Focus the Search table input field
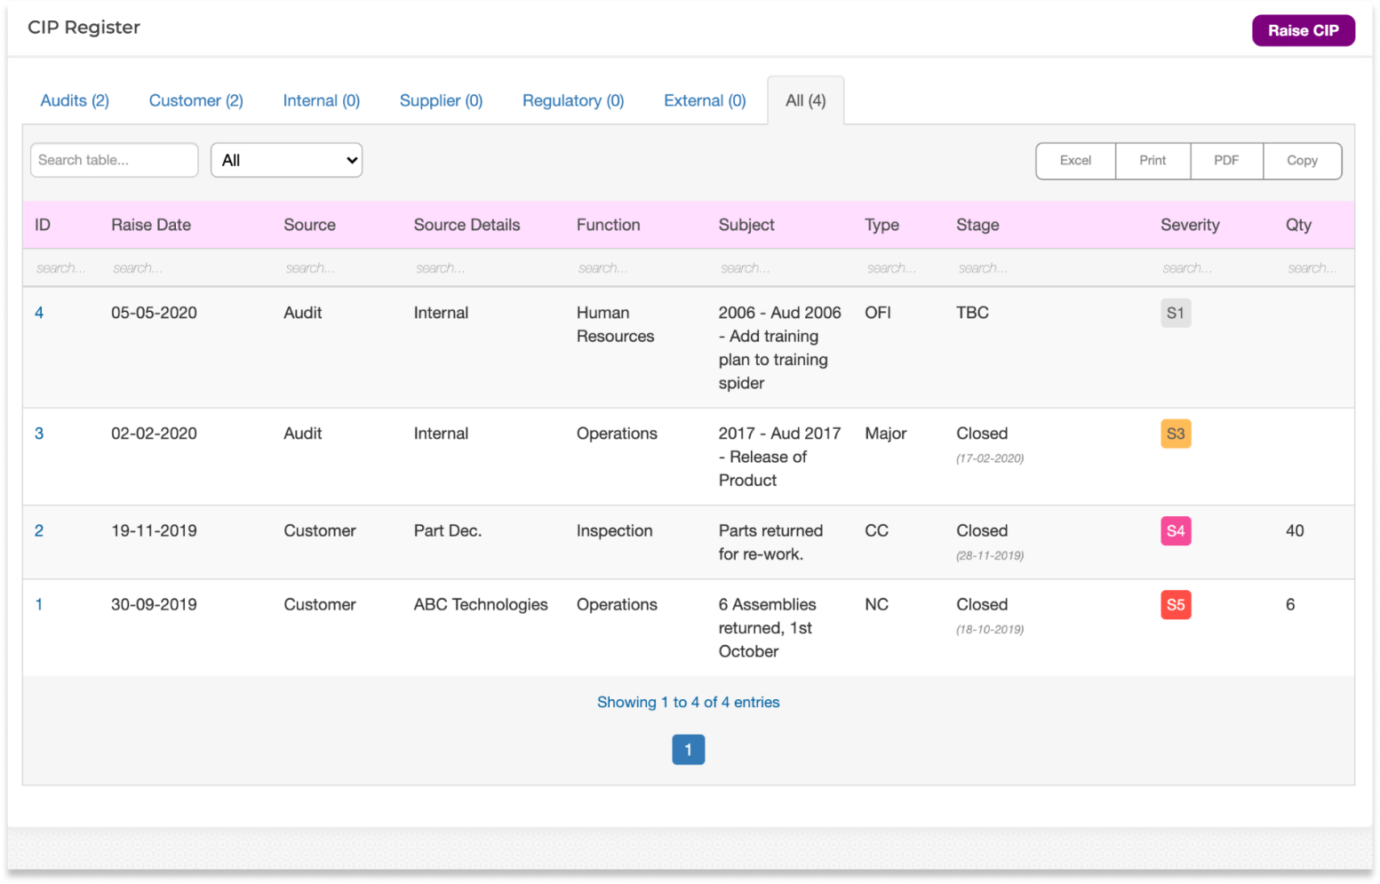 (x=114, y=160)
